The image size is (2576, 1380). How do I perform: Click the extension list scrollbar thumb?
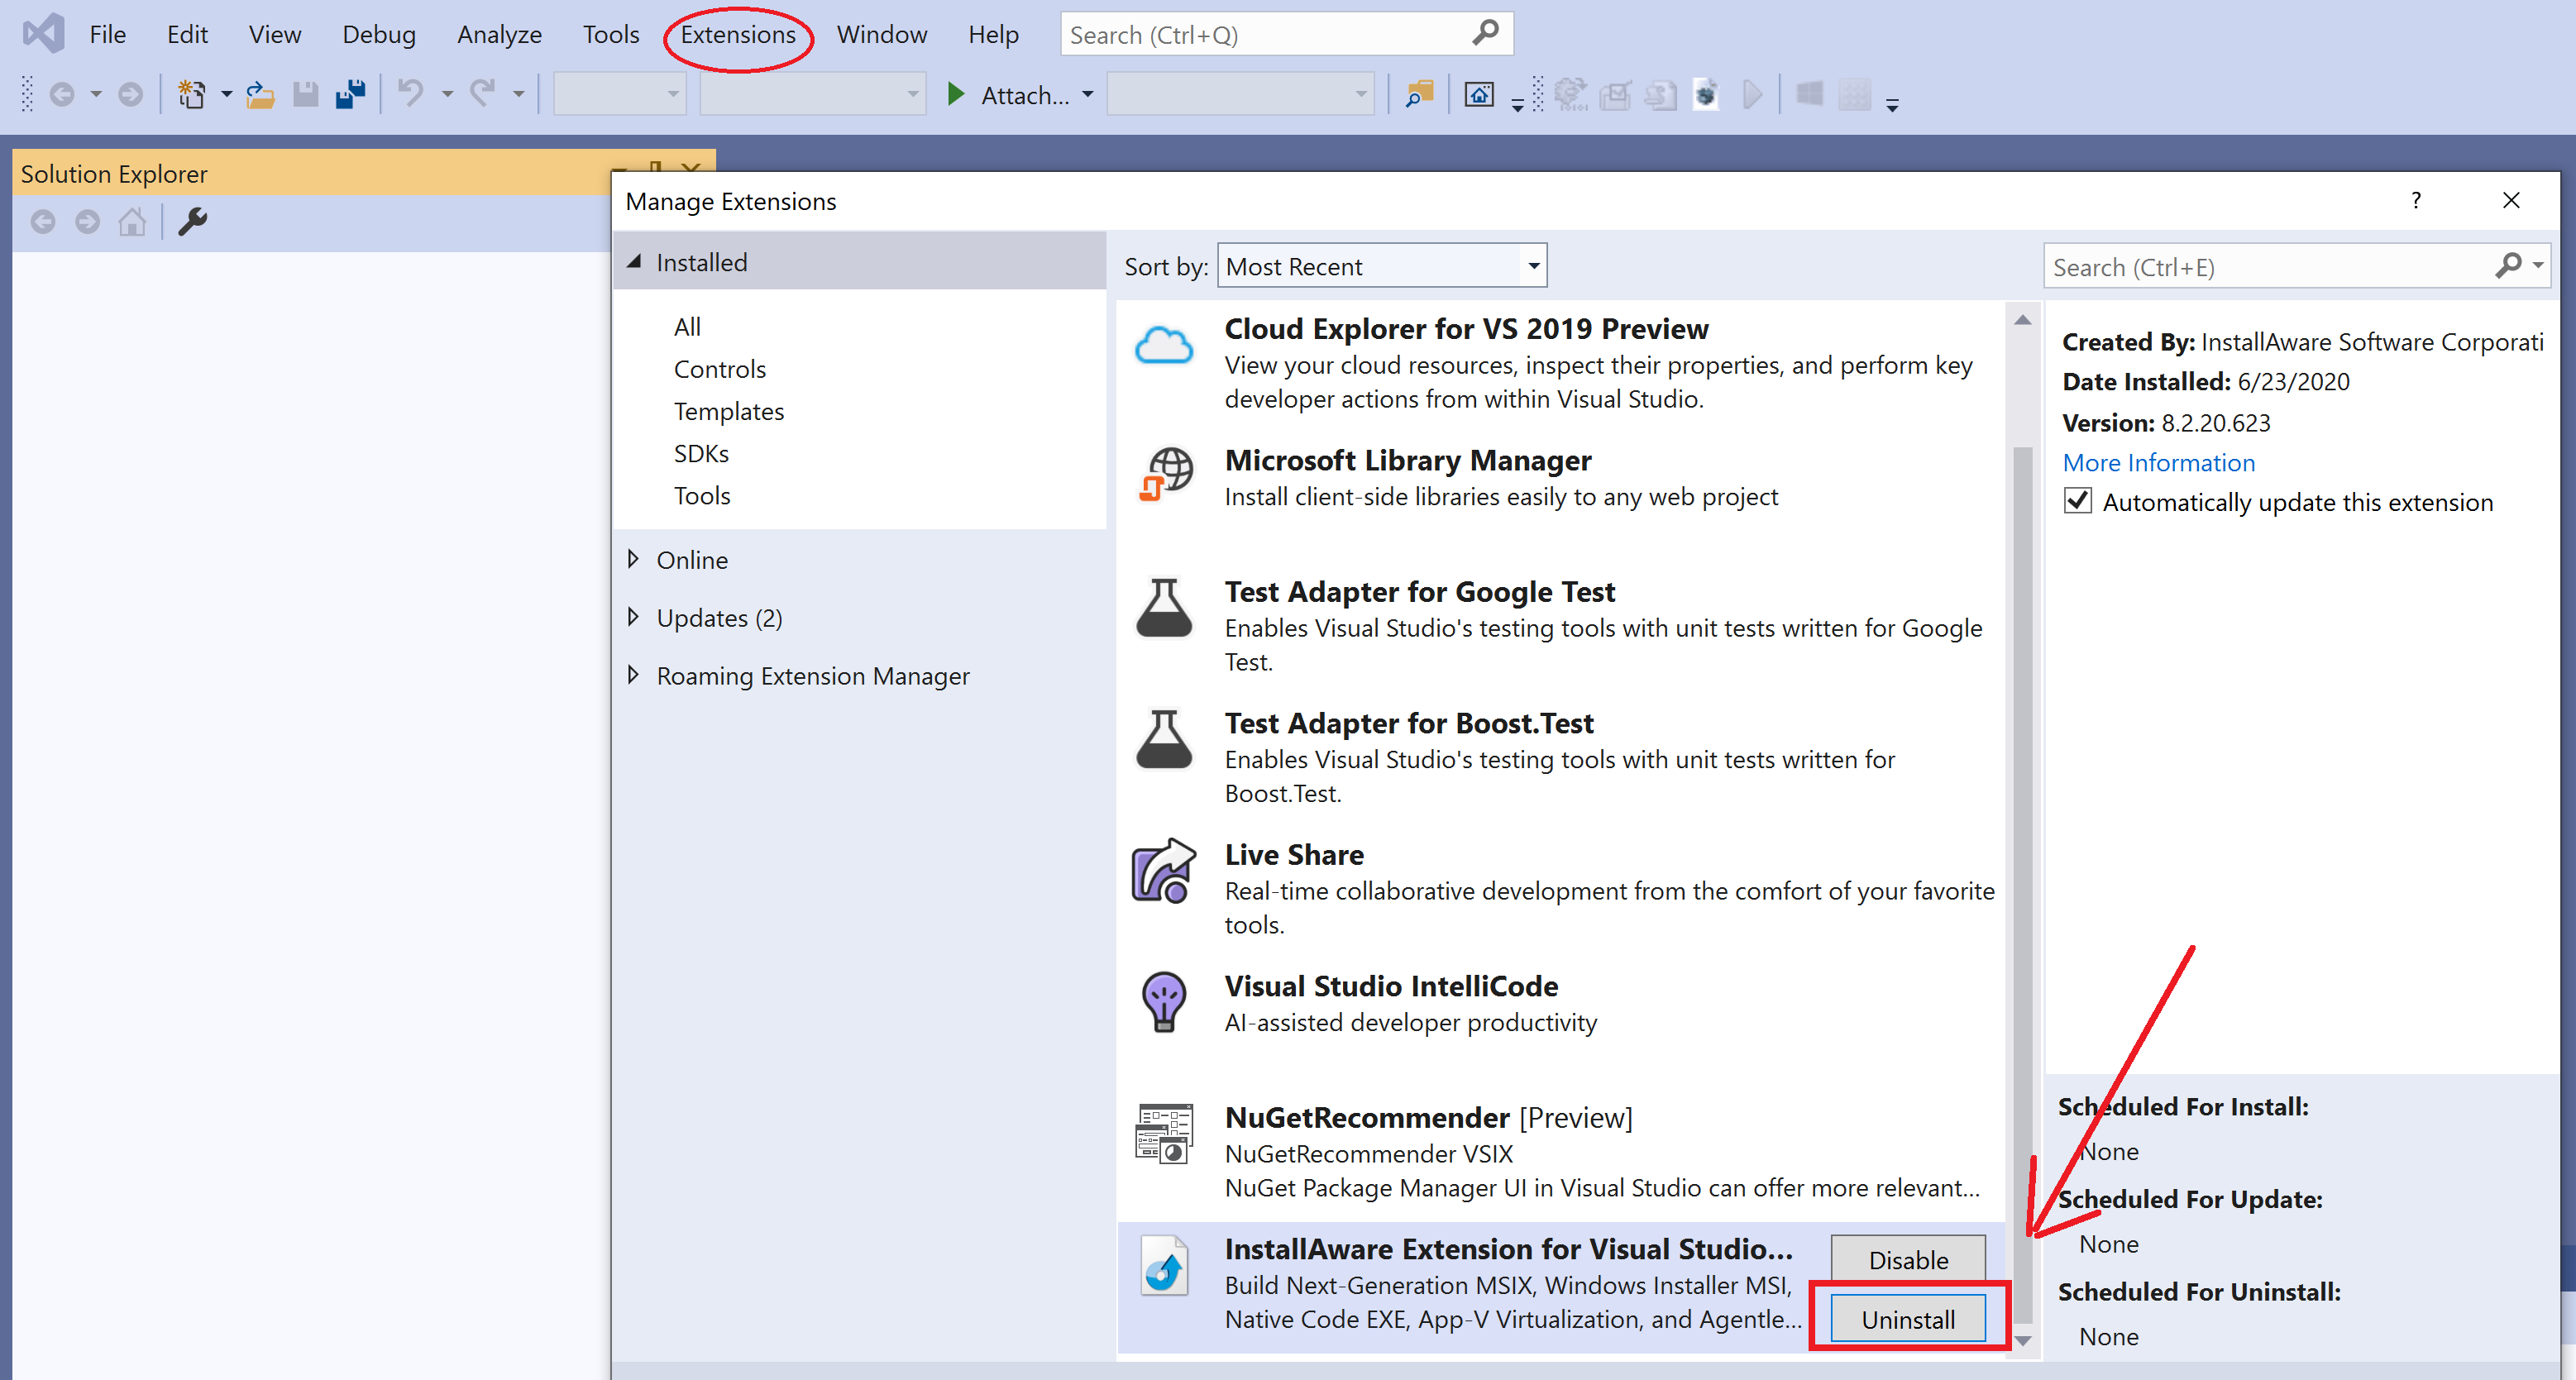click(x=2023, y=885)
